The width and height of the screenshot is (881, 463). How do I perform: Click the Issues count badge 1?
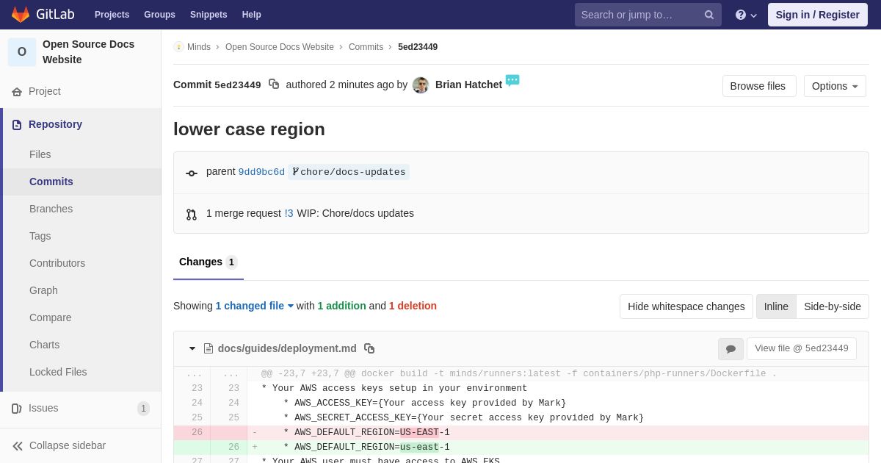(143, 409)
